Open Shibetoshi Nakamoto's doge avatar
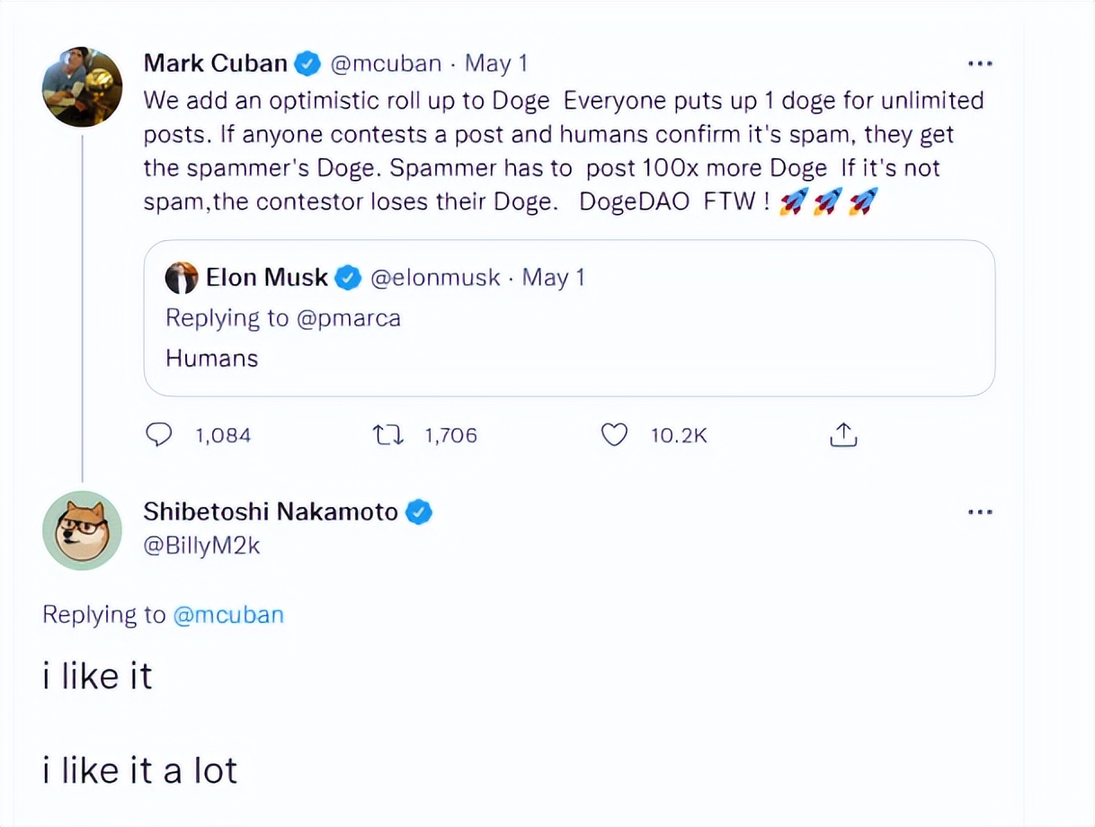The height and width of the screenshot is (827, 1095). pos(82,530)
